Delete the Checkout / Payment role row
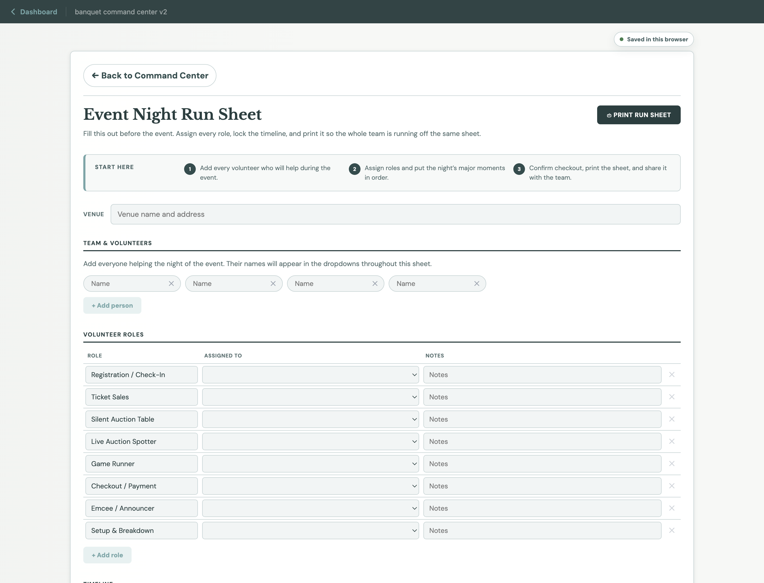The image size is (764, 583). 672,486
